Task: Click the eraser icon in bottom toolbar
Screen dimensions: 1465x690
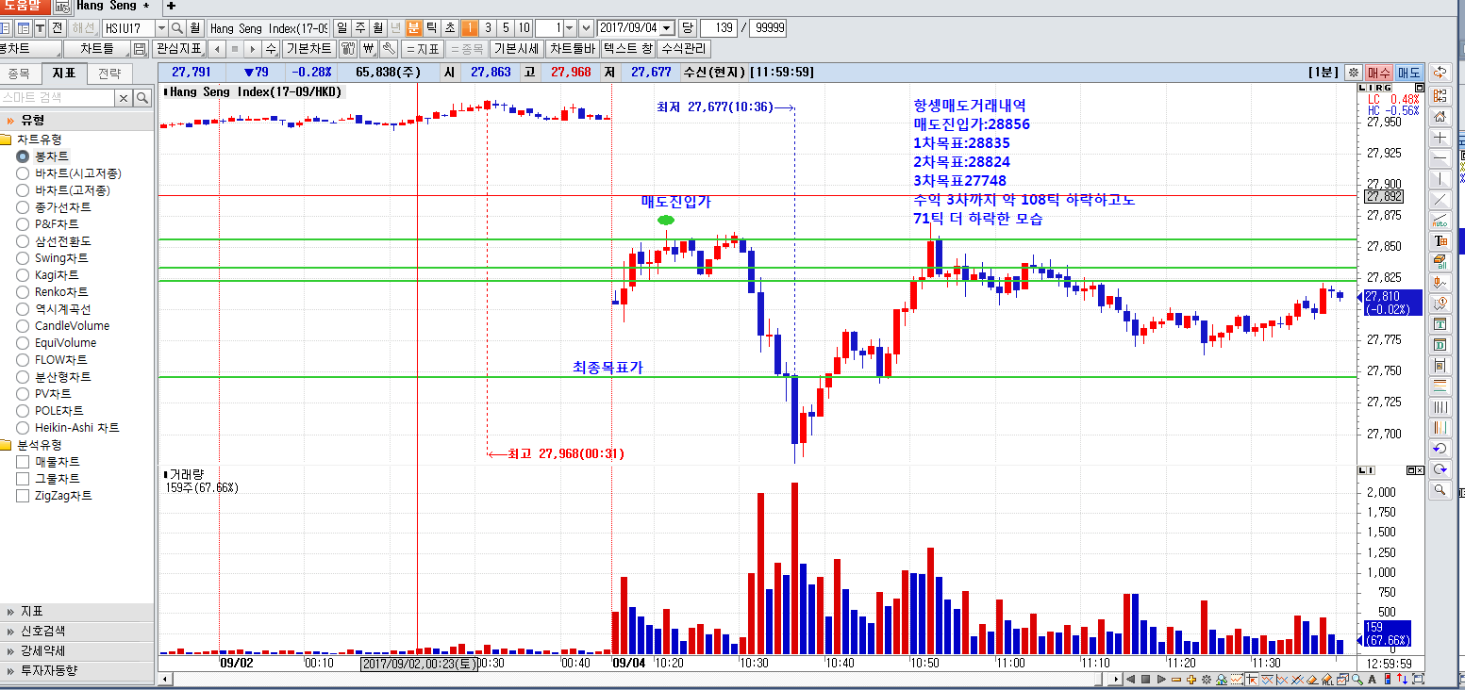Action: [1312, 679]
